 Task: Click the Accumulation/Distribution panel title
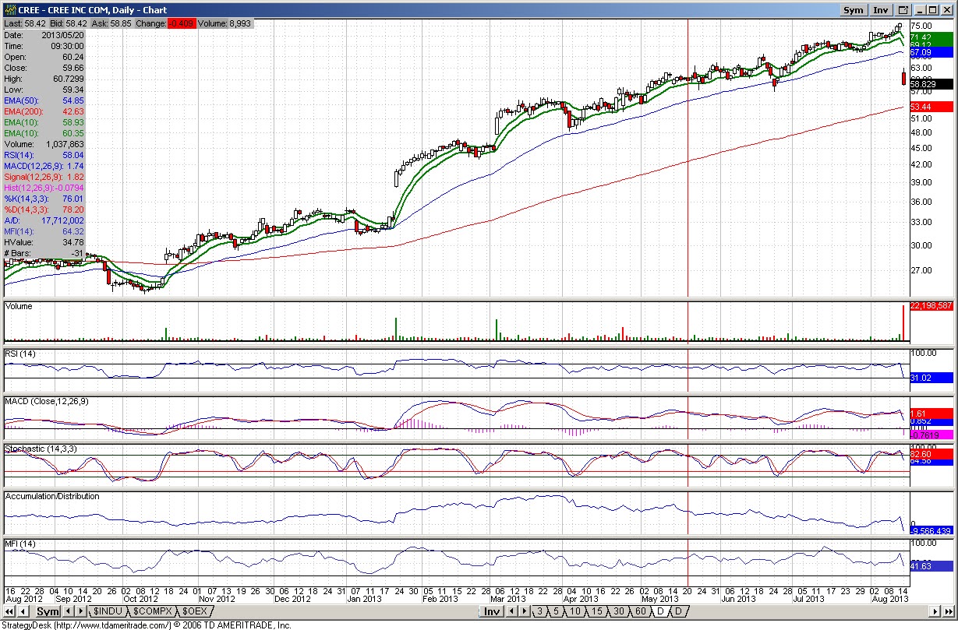pyautogui.click(x=52, y=496)
